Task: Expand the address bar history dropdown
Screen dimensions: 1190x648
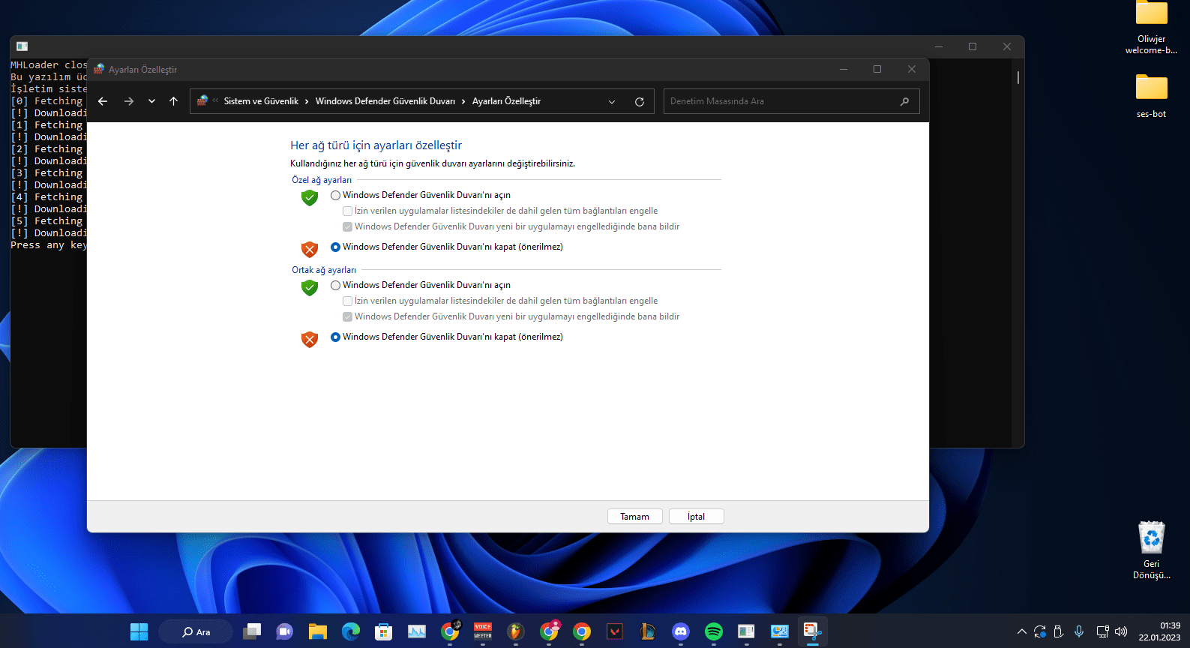Action: click(612, 101)
